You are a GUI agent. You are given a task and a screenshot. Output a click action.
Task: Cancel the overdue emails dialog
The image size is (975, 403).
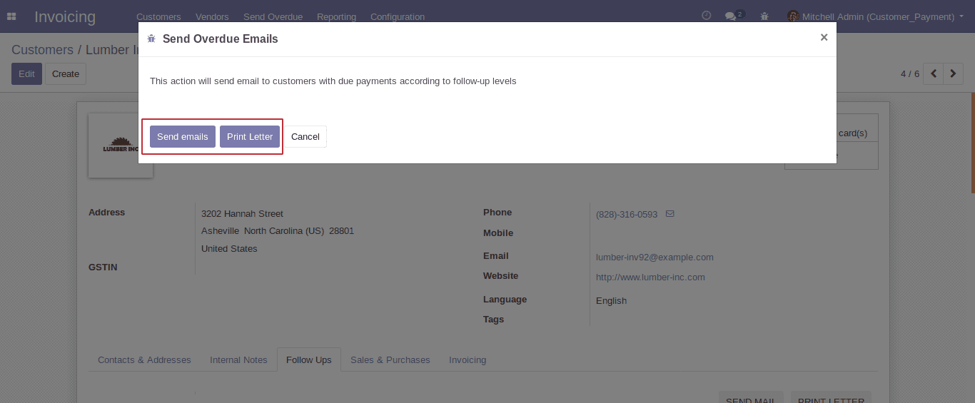coord(305,136)
